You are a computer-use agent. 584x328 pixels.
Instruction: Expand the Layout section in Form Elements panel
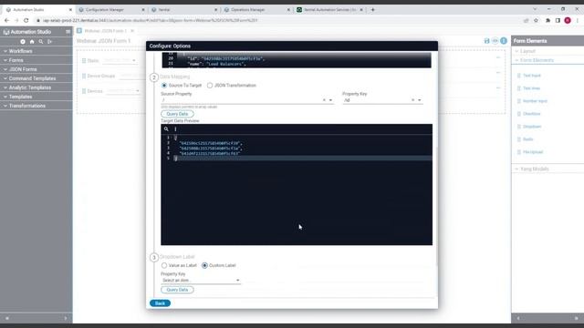[547, 51]
